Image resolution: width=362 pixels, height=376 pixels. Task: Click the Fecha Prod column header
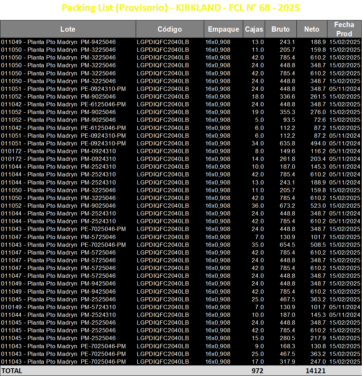point(344,29)
